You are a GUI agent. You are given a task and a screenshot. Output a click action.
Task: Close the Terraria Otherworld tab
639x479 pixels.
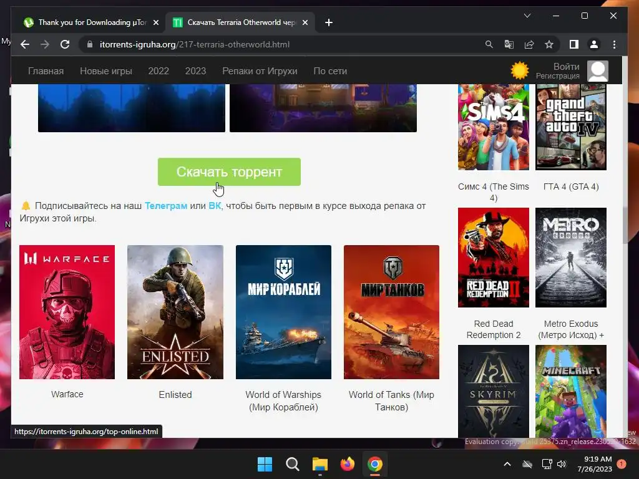coord(305,22)
